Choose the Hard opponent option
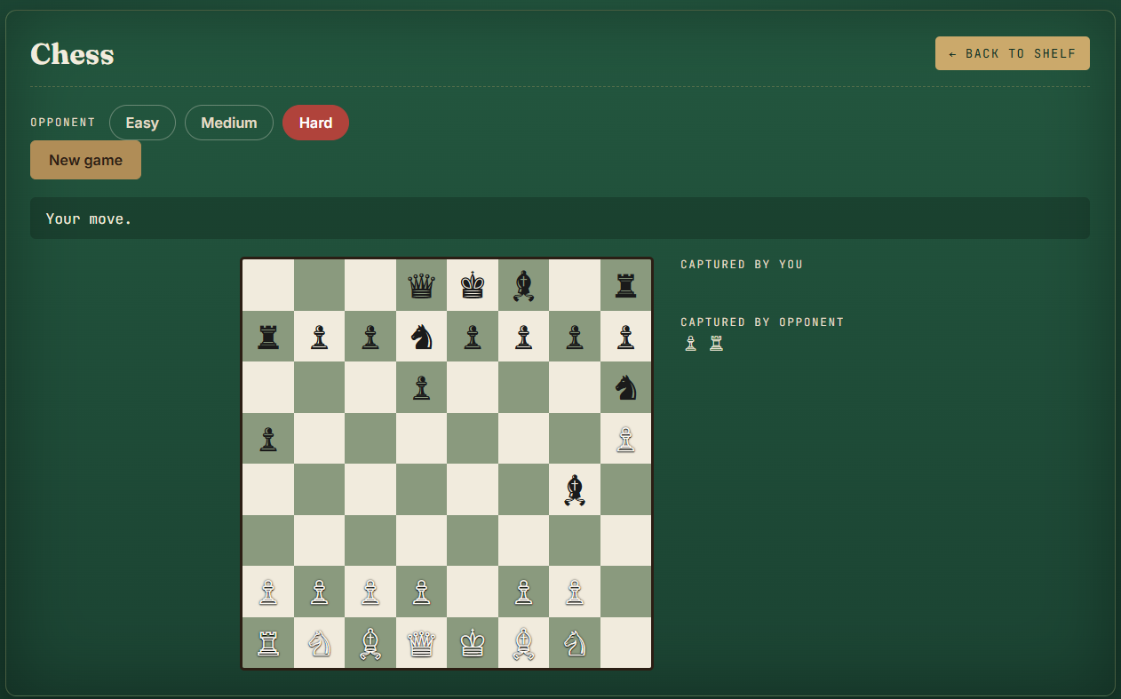The width and height of the screenshot is (1121, 699). (315, 123)
